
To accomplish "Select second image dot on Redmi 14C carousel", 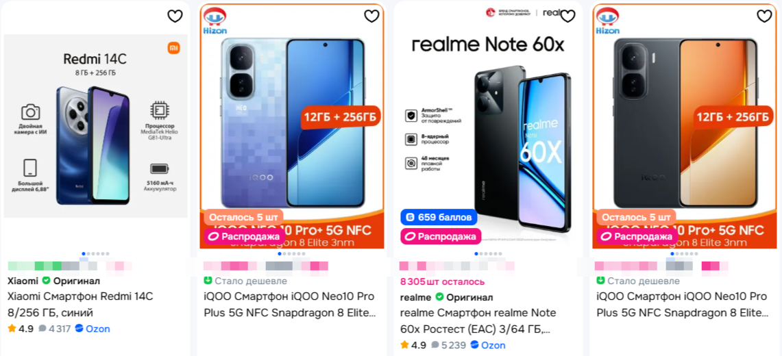I will [88, 254].
